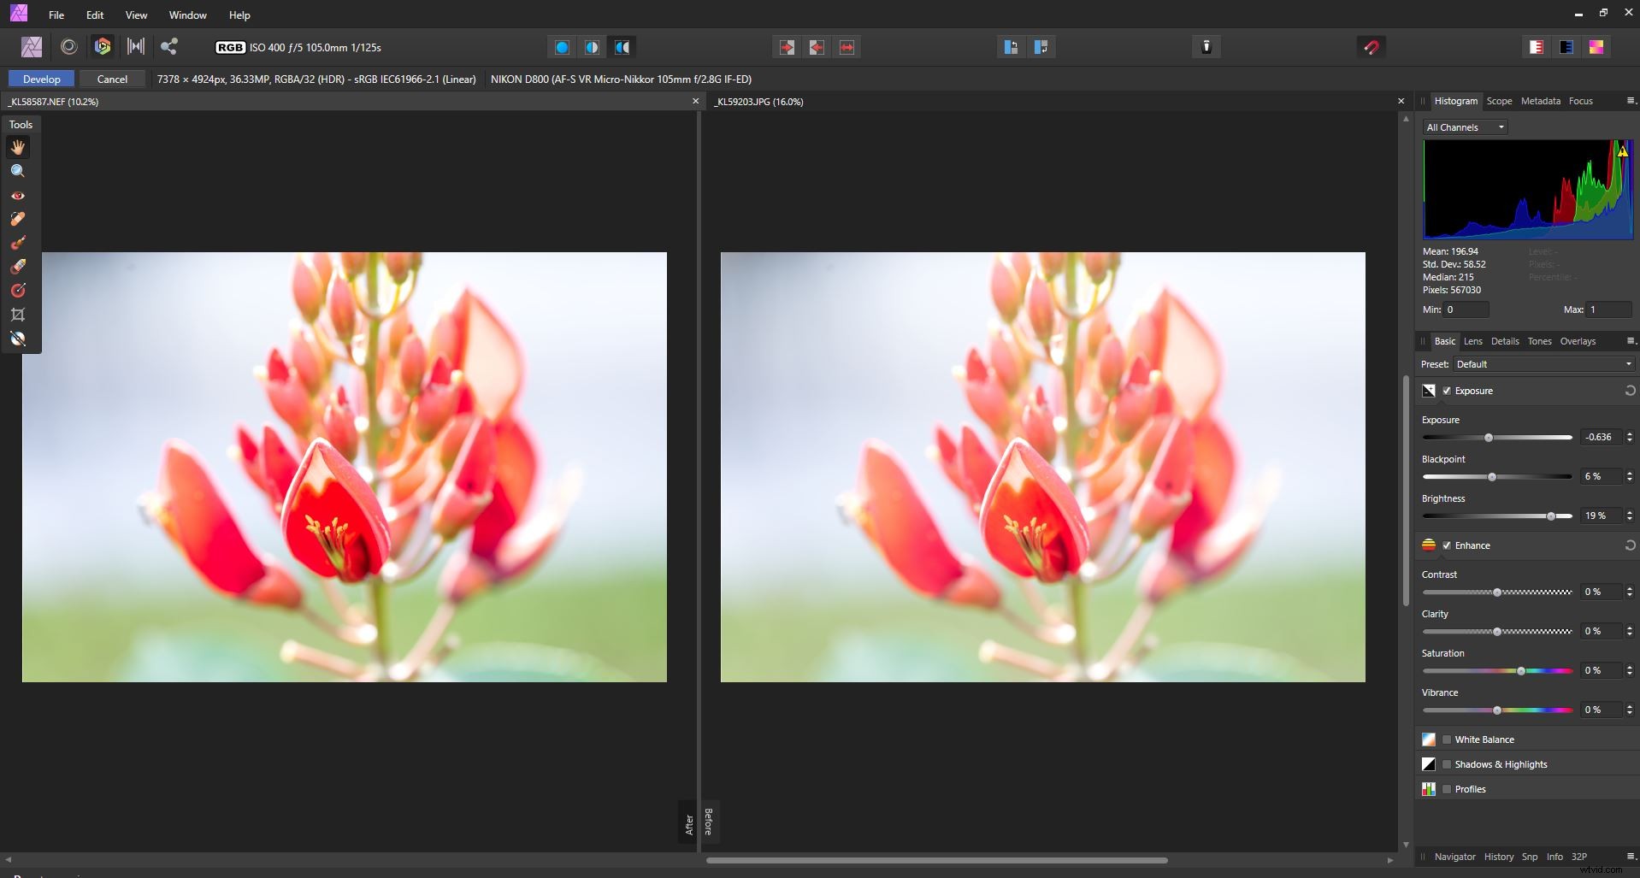Open the Histogram panel menu
The width and height of the screenshot is (1640, 878).
click(x=1630, y=101)
